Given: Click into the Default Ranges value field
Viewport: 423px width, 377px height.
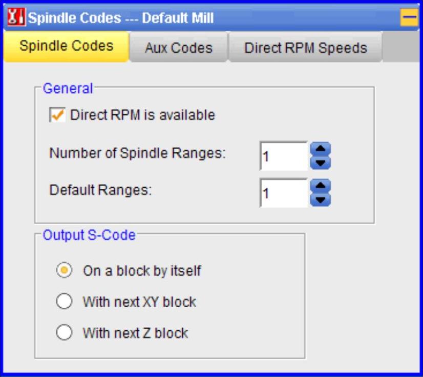Looking at the screenshot, I should coord(283,193).
